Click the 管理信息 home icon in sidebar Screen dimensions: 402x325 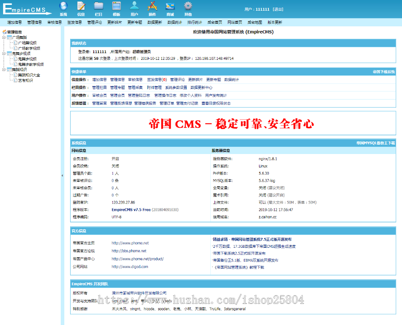[x=5, y=32]
